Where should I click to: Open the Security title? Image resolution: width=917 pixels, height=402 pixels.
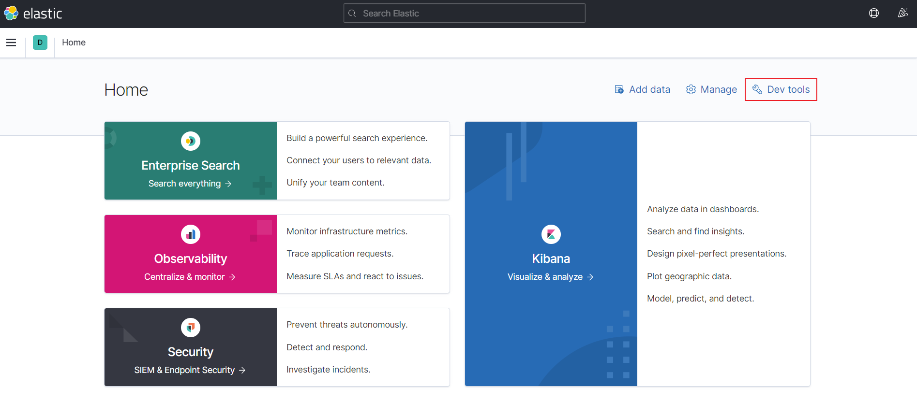(191, 352)
